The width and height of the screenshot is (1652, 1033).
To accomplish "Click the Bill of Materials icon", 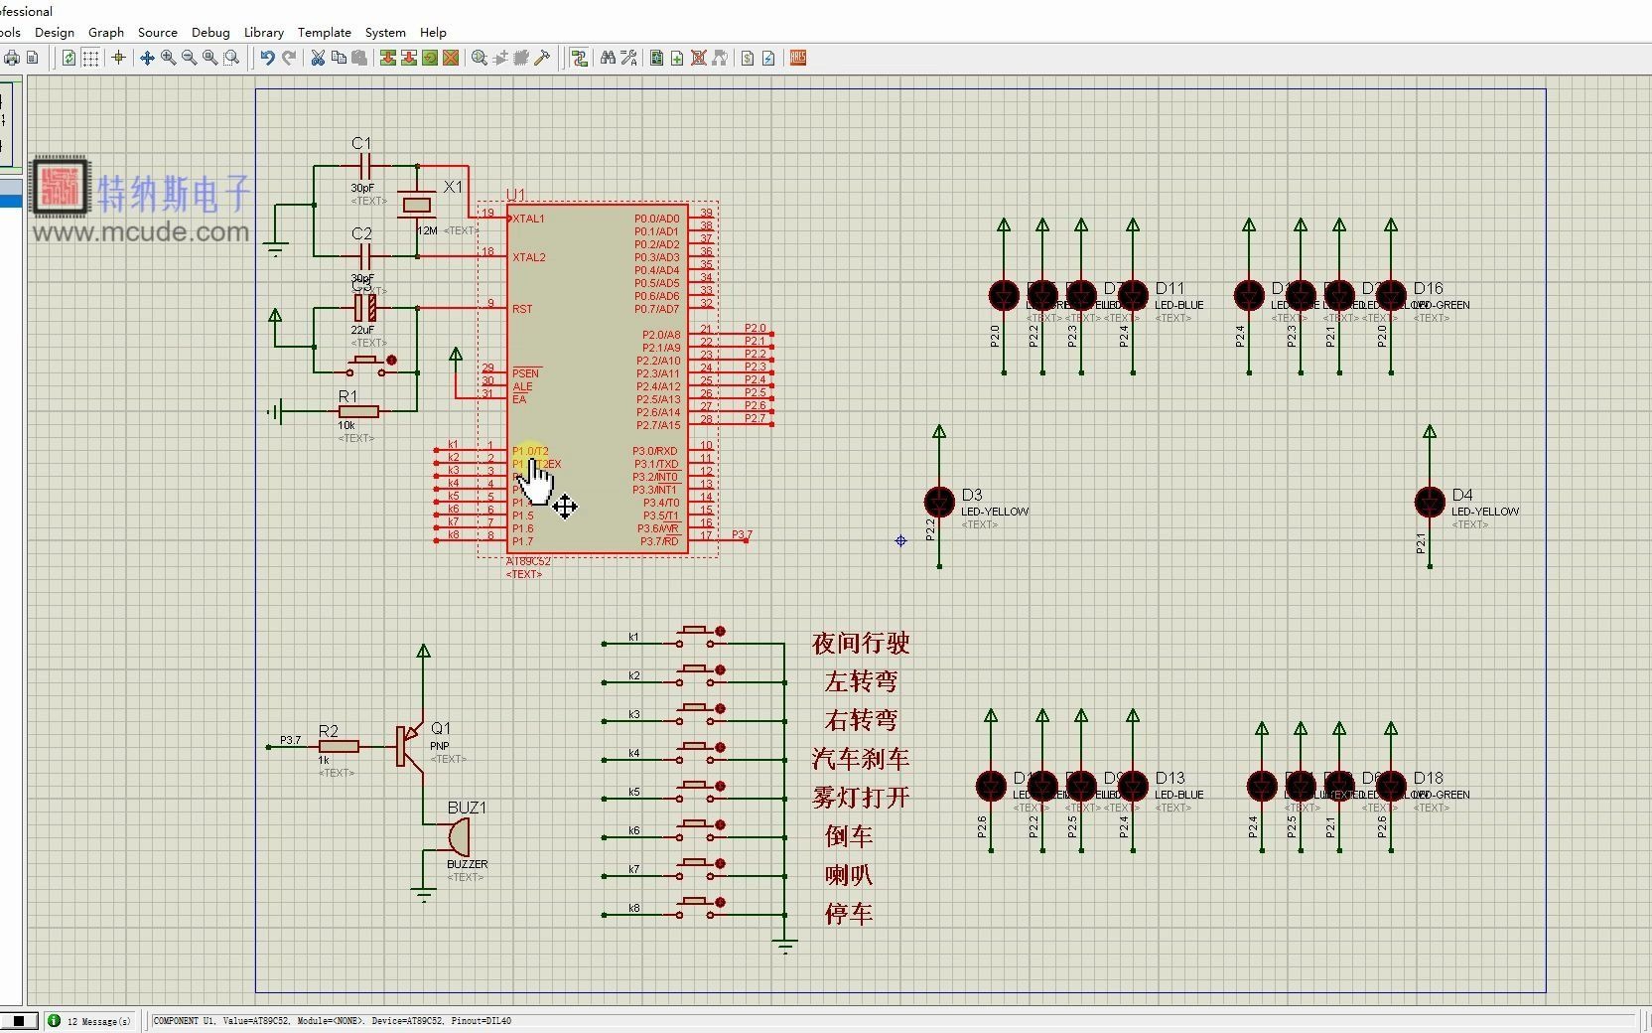I will tap(748, 58).
